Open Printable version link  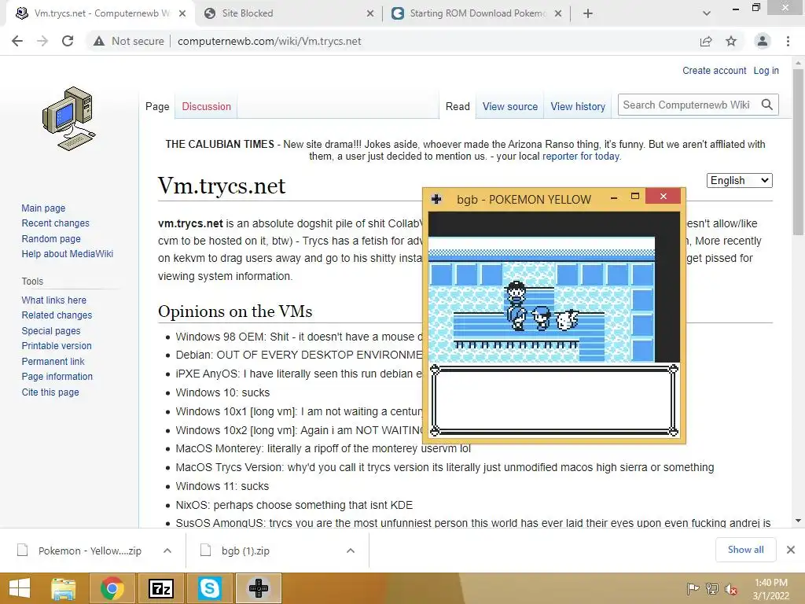click(x=57, y=346)
